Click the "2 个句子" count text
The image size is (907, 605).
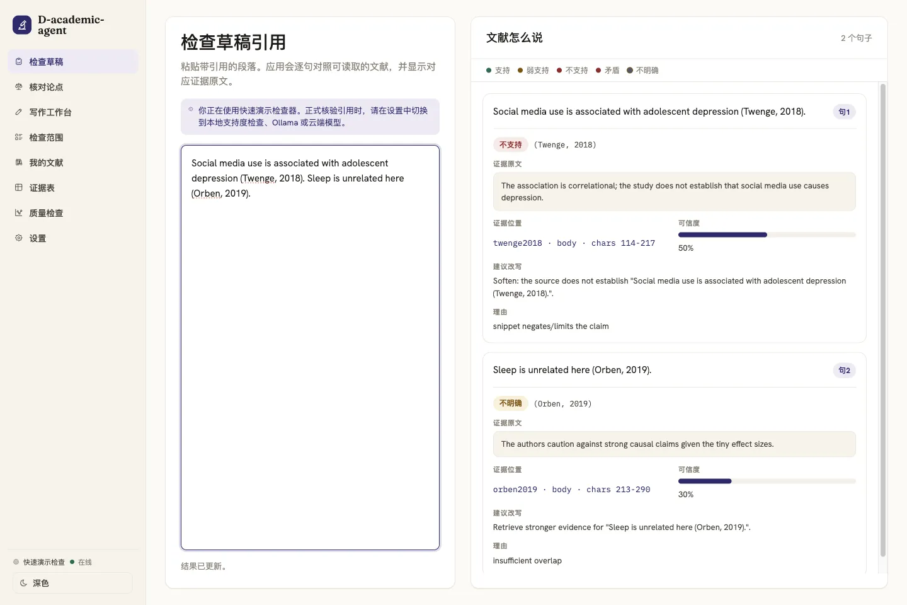point(856,38)
